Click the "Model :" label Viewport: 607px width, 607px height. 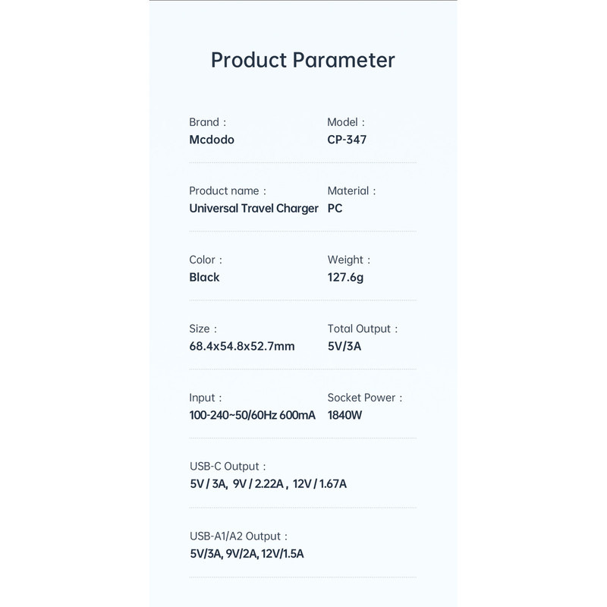tap(346, 122)
